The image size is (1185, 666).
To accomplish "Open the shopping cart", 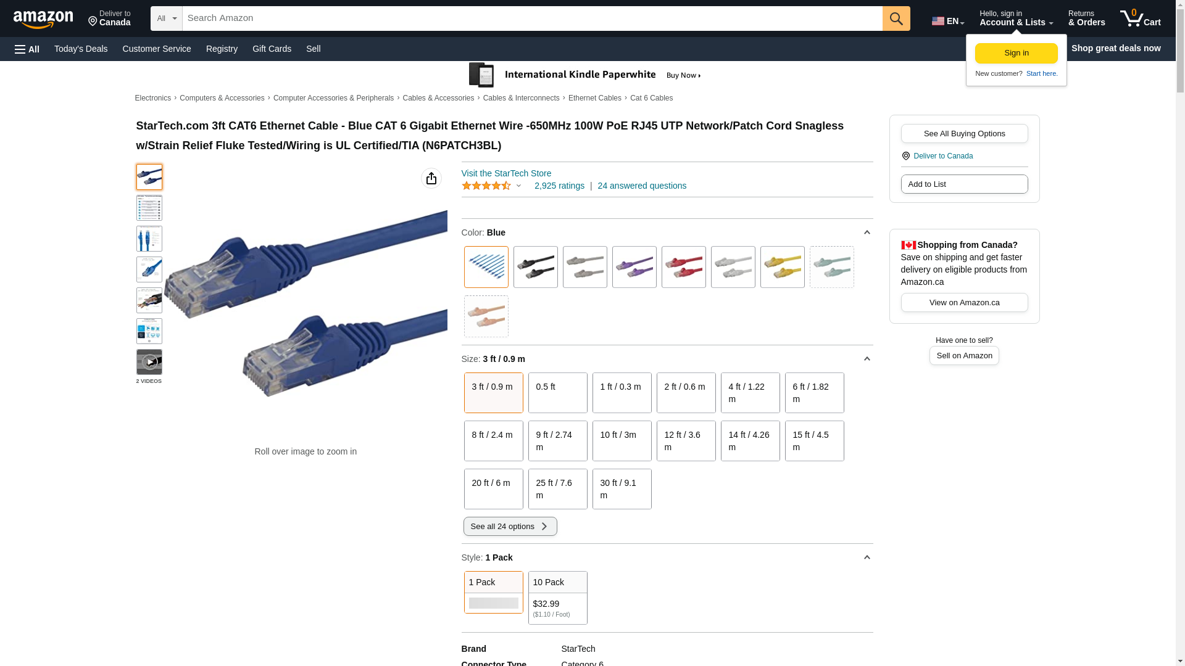I will (1140, 18).
